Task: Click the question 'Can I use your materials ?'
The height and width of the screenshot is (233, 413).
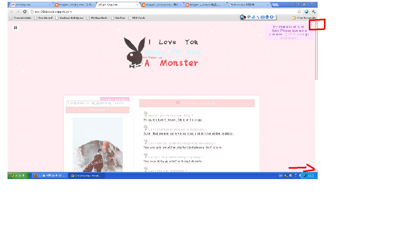Action: point(167,171)
